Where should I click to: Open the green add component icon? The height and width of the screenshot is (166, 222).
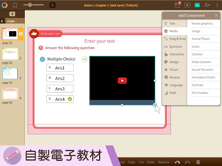point(197,5)
